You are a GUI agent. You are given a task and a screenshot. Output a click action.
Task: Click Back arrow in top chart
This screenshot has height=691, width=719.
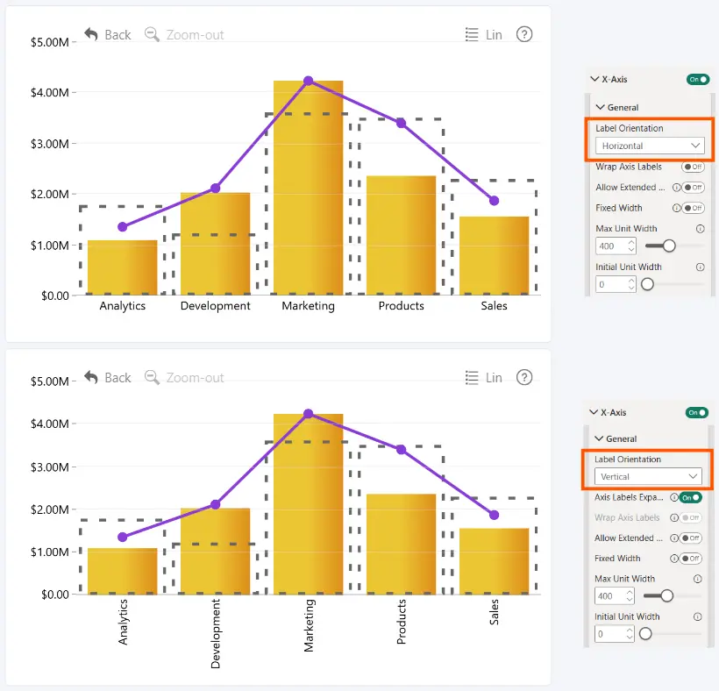(91, 34)
